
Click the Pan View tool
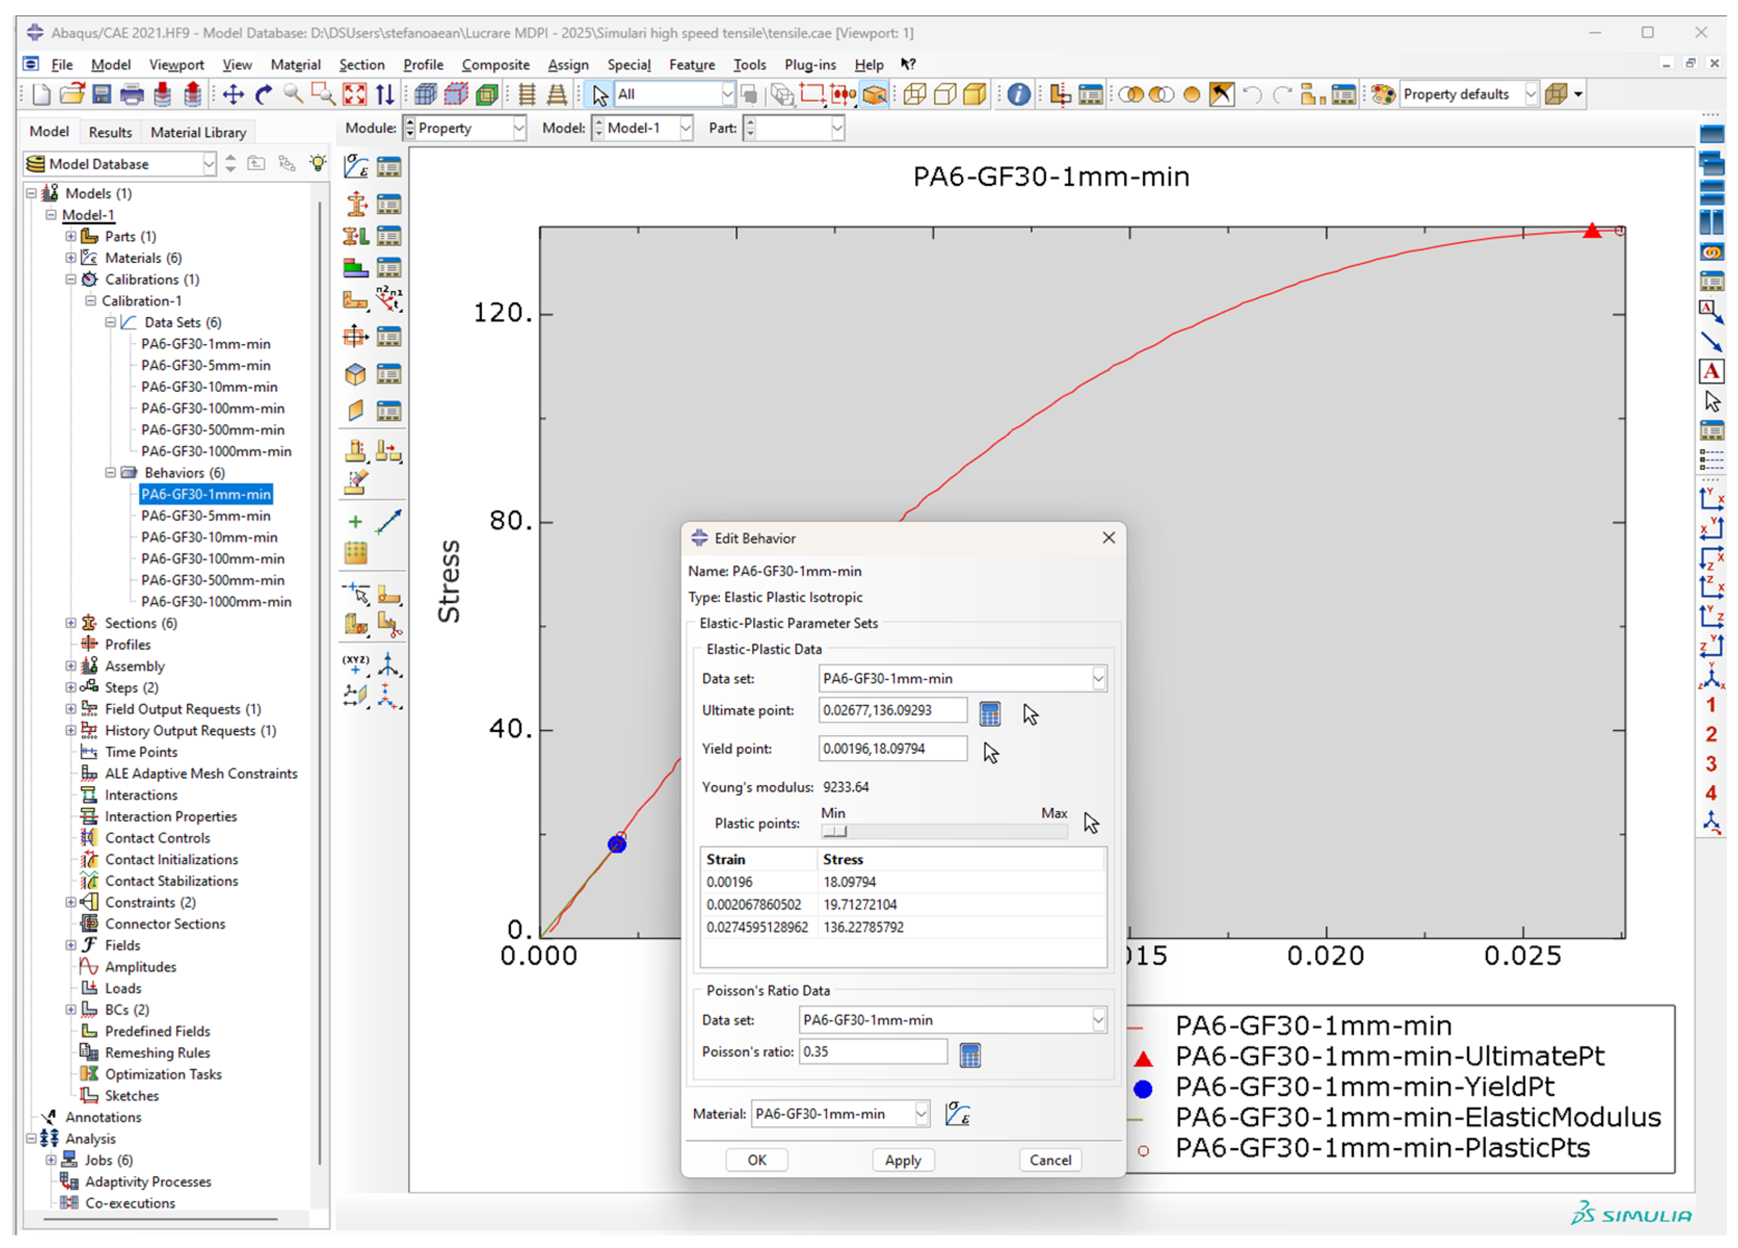pyautogui.click(x=233, y=94)
